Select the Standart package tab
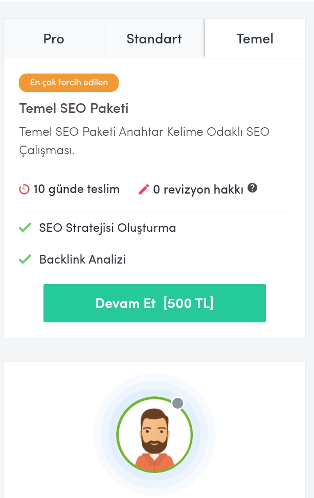Viewport: 314px width, 498px height. (x=154, y=38)
